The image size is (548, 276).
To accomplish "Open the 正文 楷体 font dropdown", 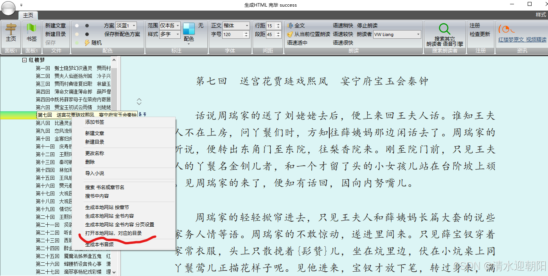I will pos(236,25).
